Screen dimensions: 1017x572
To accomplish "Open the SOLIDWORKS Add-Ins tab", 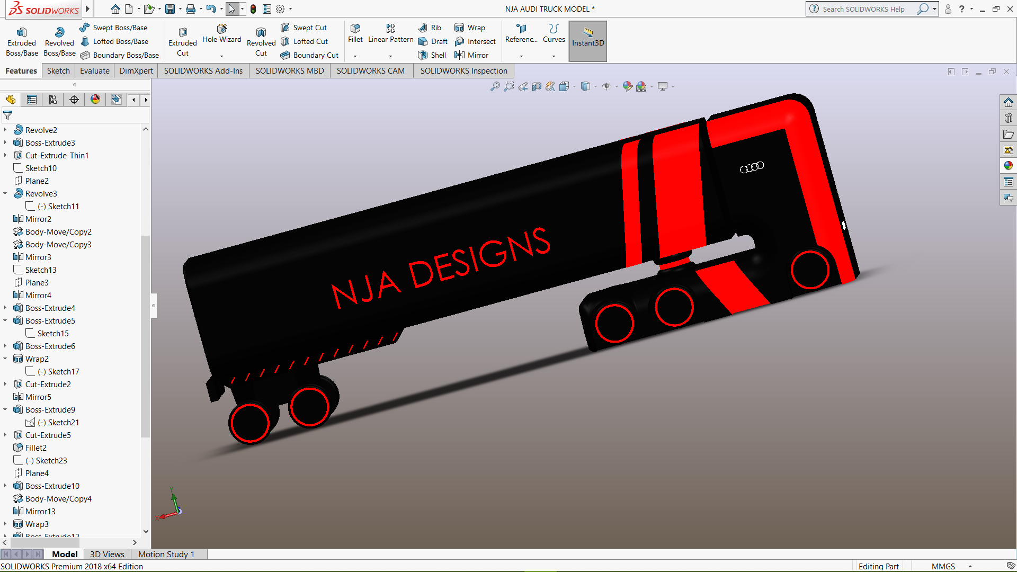I will point(203,71).
